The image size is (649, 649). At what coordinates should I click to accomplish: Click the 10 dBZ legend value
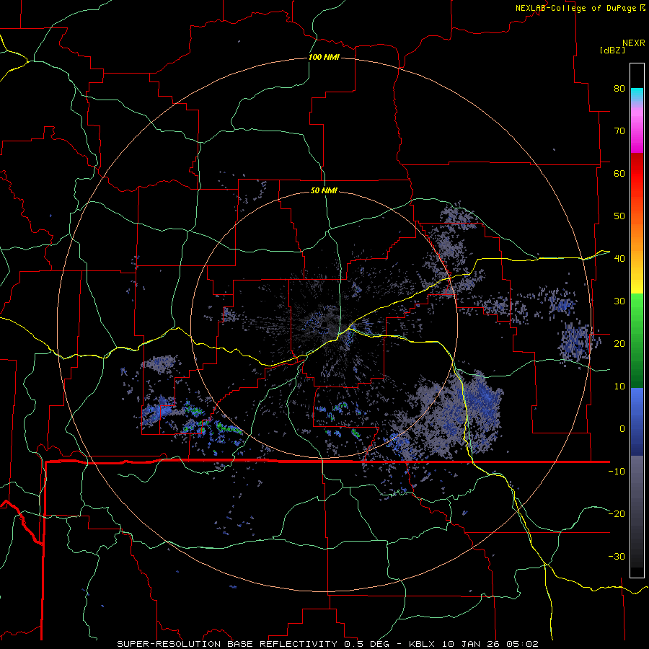(619, 387)
